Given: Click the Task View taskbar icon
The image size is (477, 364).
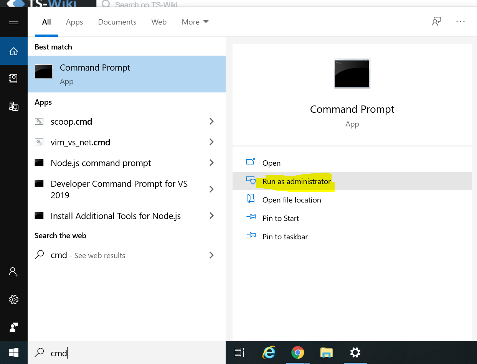Looking at the screenshot, I should coord(239,352).
